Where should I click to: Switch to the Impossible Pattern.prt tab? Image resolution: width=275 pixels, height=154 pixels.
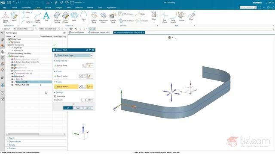click(99, 33)
